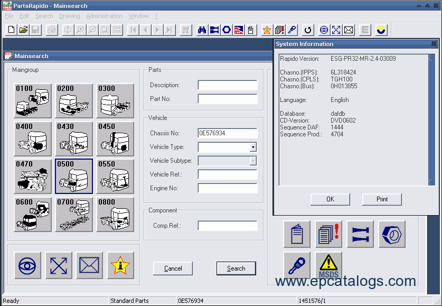The width and height of the screenshot is (442, 306).
Task: Open the Edit menu
Action: [24, 16]
